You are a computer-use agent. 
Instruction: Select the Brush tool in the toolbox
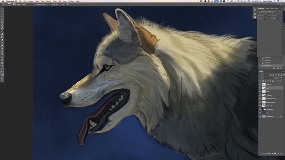coord(2,31)
